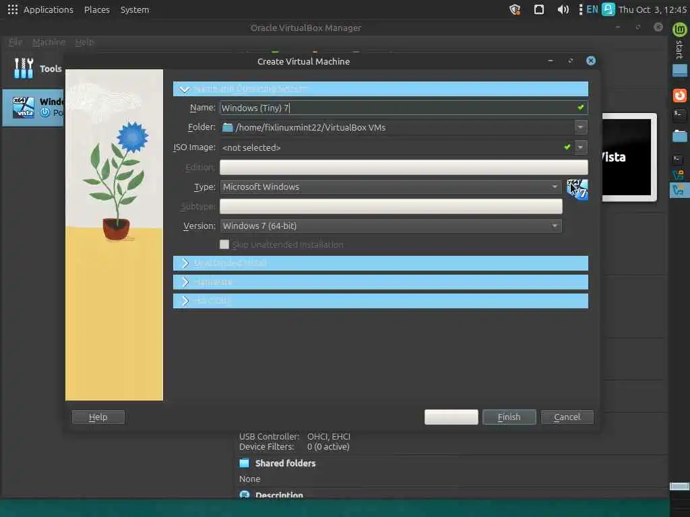Open the security shield tray icon
The height and width of the screenshot is (517, 690).
(515, 9)
